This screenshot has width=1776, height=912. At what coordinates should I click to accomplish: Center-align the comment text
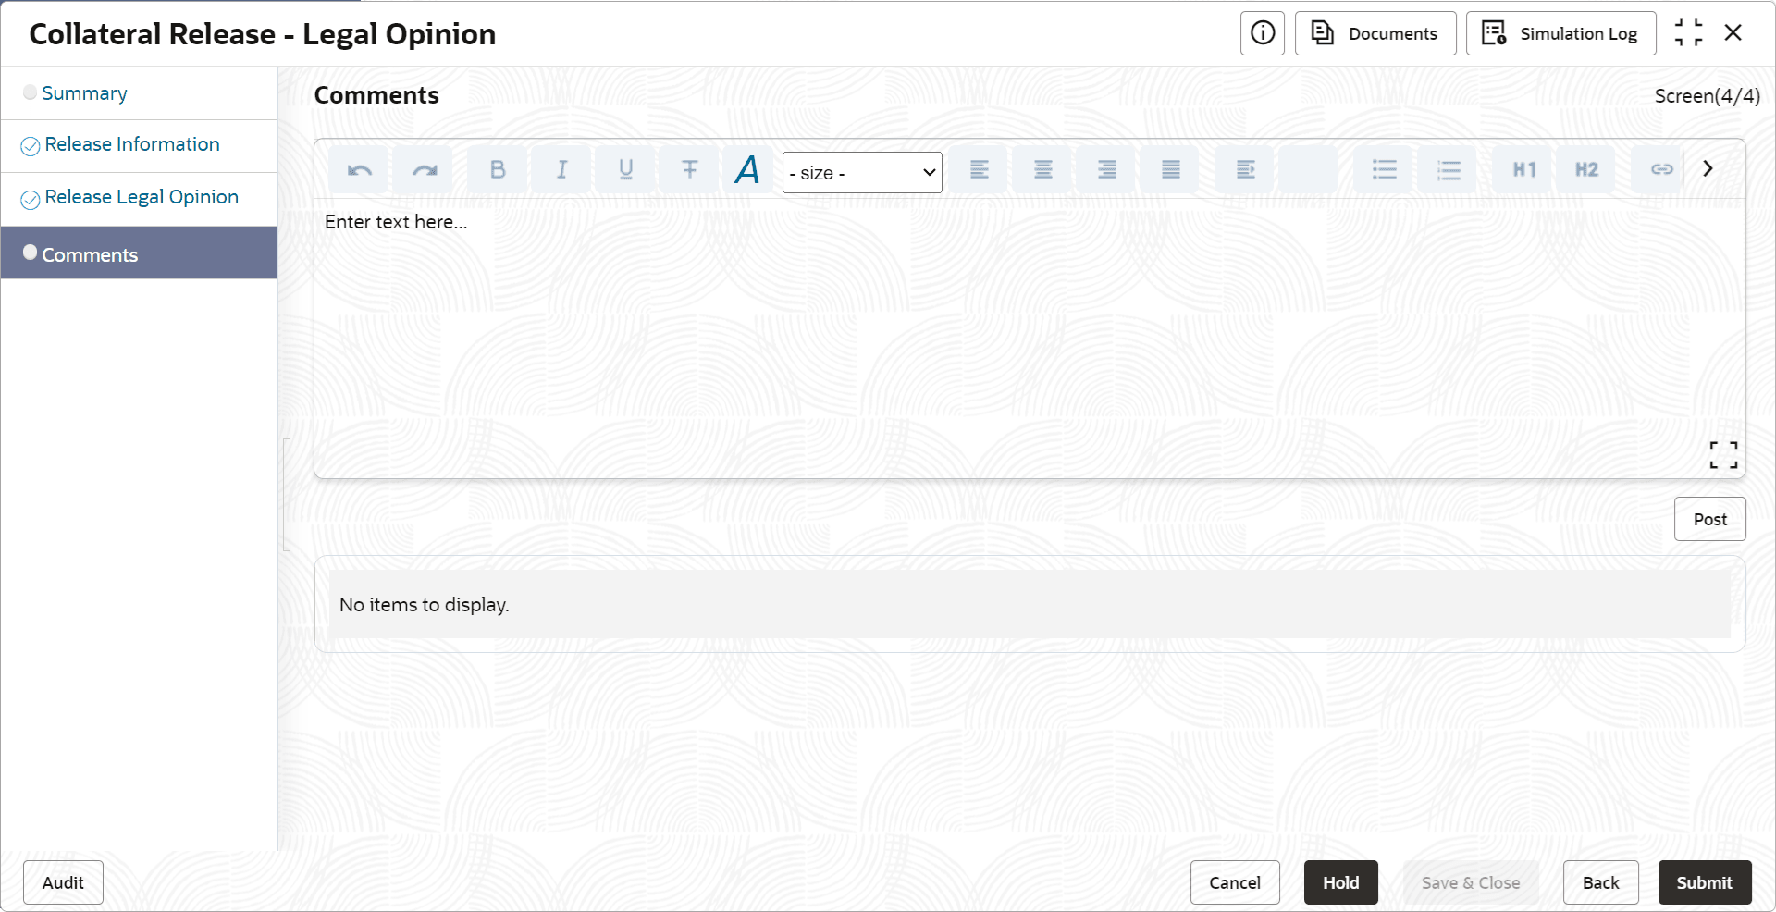pyautogui.click(x=1043, y=169)
